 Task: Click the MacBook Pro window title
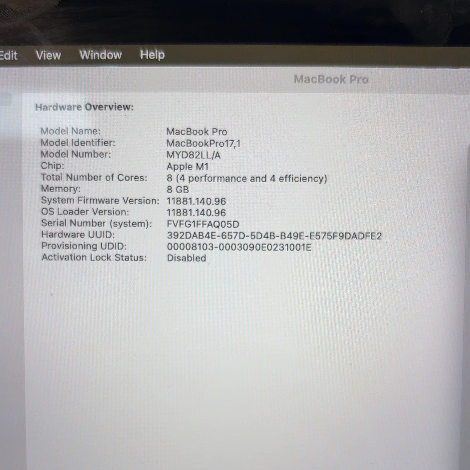[331, 79]
